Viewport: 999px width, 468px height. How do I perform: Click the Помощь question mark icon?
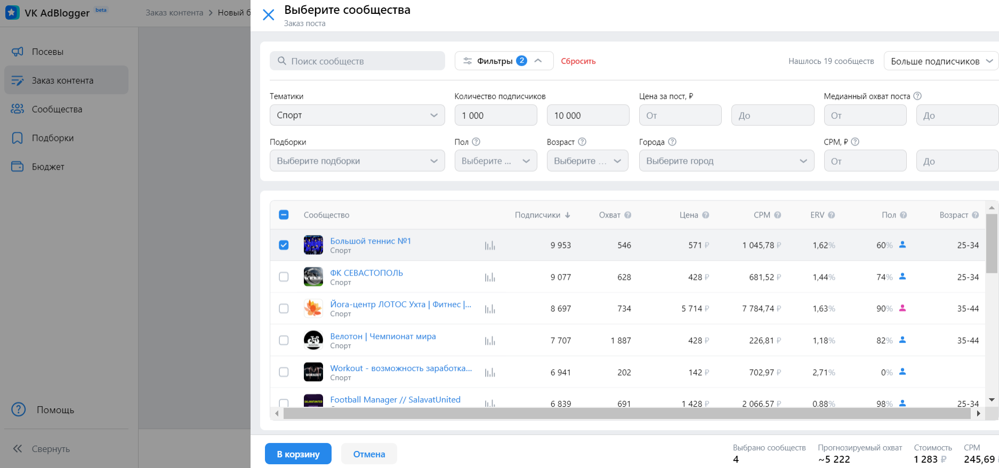19,409
